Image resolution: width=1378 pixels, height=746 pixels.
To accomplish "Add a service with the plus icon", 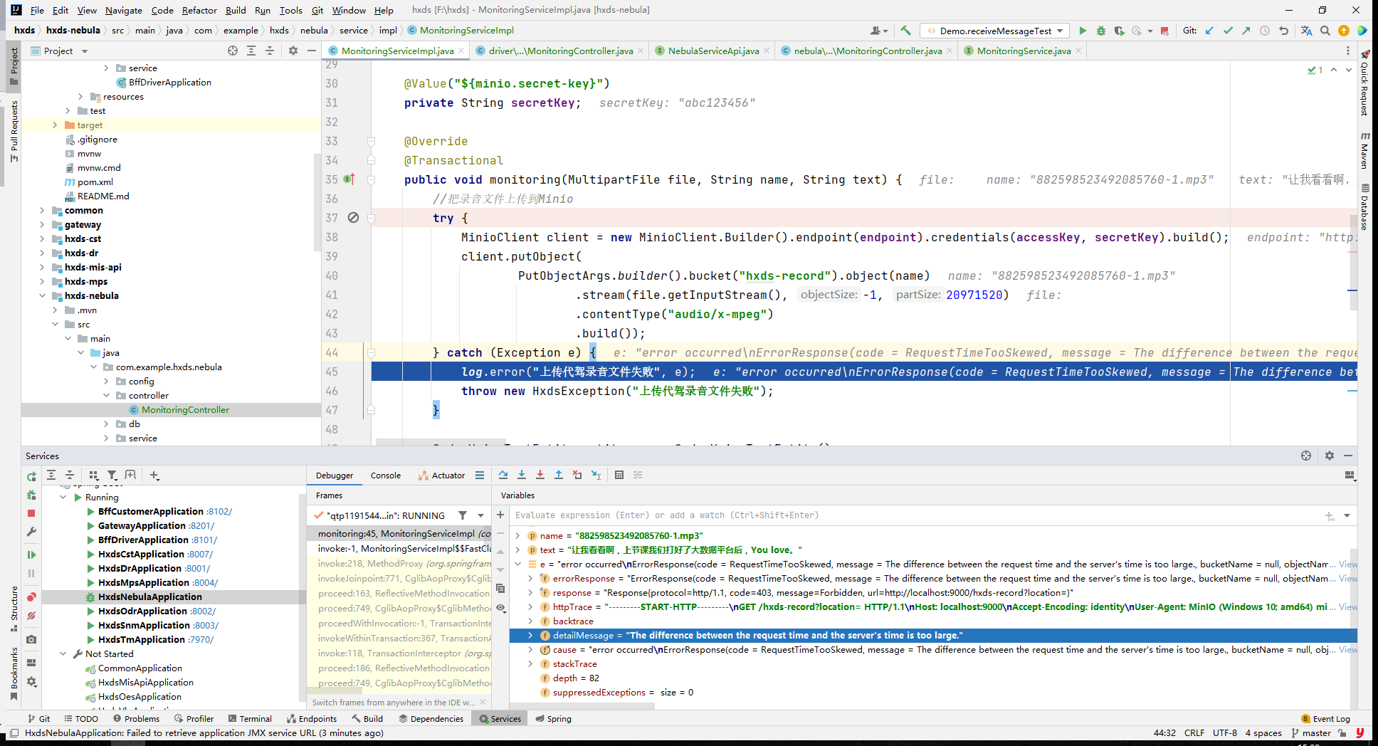I will point(154,475).
